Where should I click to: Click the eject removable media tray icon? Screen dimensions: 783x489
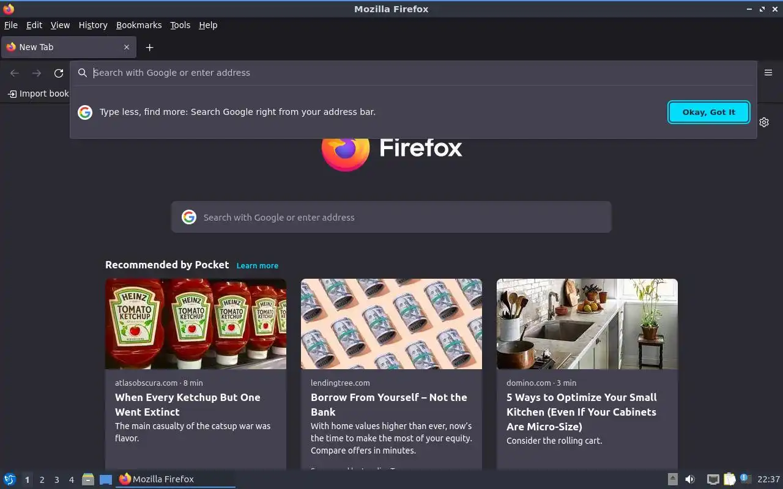coord(672,479)
